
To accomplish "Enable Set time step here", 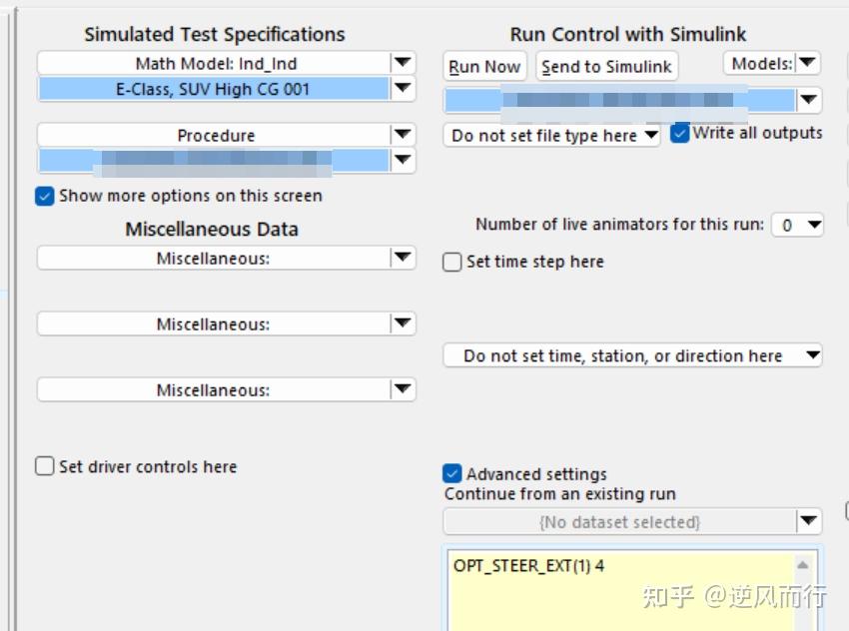I will 452,262.
